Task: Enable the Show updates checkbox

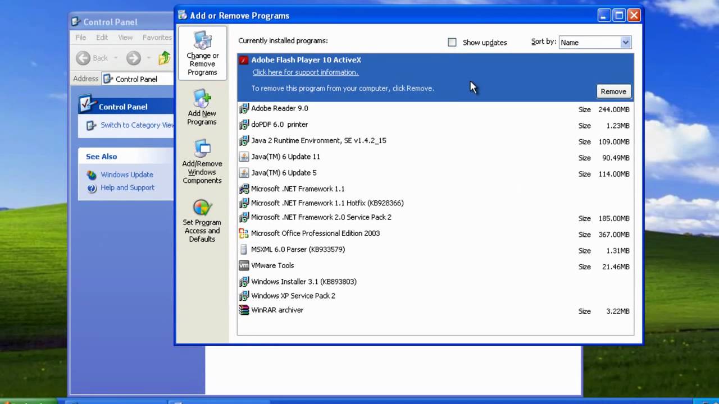Action: [452, 42]
